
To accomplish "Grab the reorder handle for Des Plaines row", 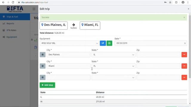I will [x=43, y=55].
